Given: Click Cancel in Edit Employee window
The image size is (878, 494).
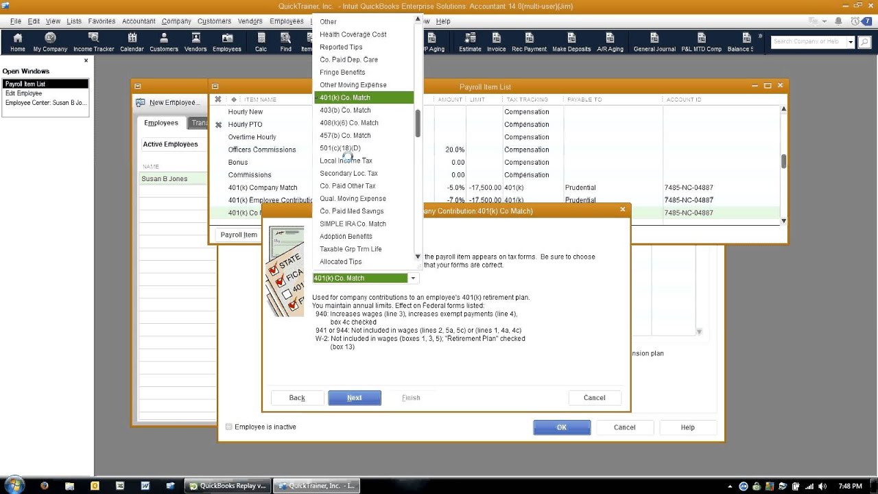Looking at the screenshot, I should (625, 427).
